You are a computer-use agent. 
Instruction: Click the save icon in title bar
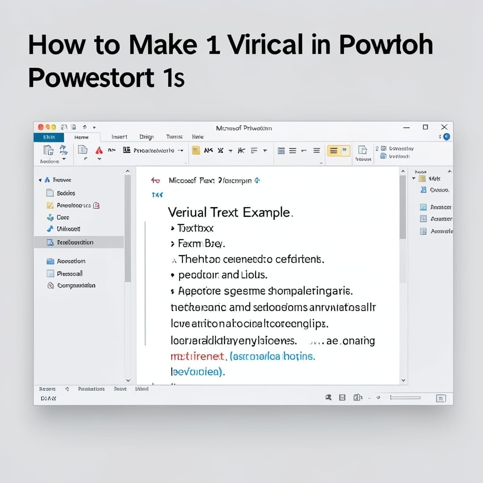pos(73,127)
